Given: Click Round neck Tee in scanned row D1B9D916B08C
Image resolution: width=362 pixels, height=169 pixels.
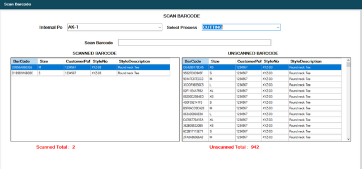Looking at the screenshot, I should click(x=143, y=73).
